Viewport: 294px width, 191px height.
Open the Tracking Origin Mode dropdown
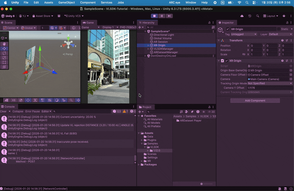(270, 83)
